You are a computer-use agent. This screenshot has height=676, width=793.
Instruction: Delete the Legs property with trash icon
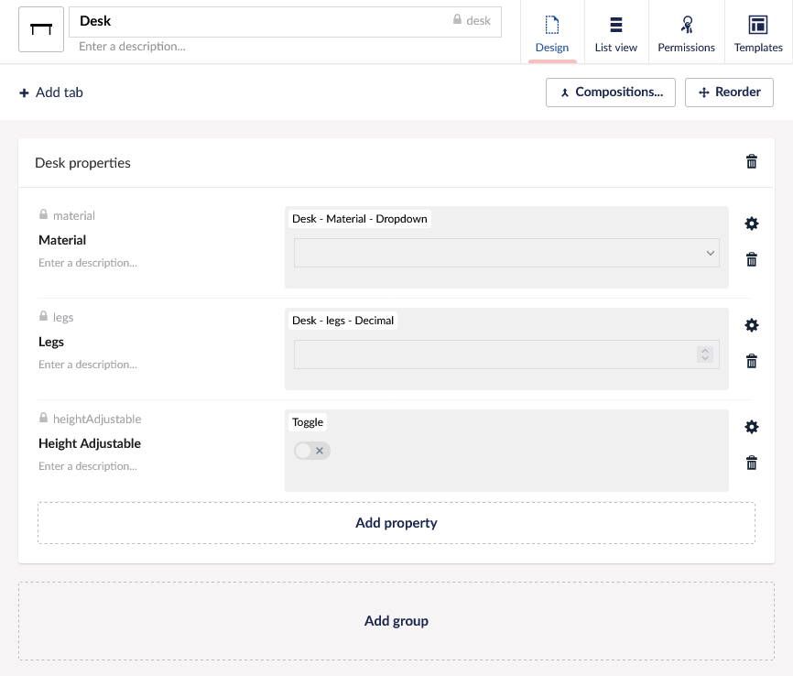(x=752, y=361)
